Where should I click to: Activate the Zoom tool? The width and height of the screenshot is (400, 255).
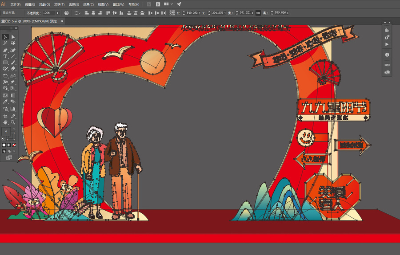13,122
